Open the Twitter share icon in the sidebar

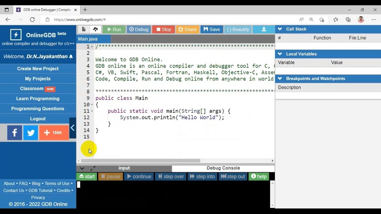(x=30, y=133)
